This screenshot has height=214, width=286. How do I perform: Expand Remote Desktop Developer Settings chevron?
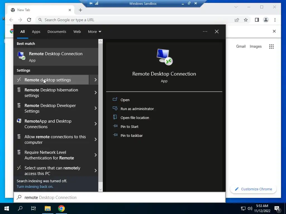point(96,108)
